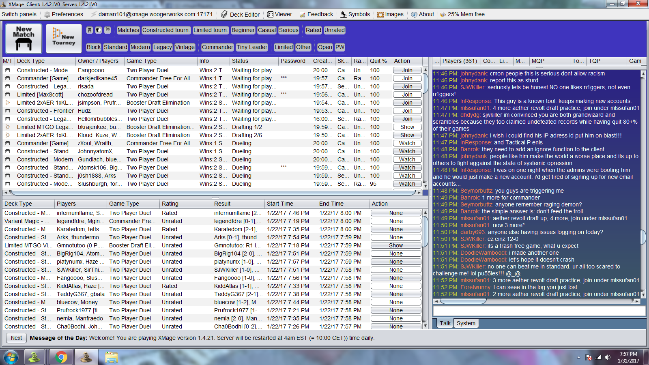Open the XMage app from the taskbar
Screen dimensions: 649x365
[86, 357]
